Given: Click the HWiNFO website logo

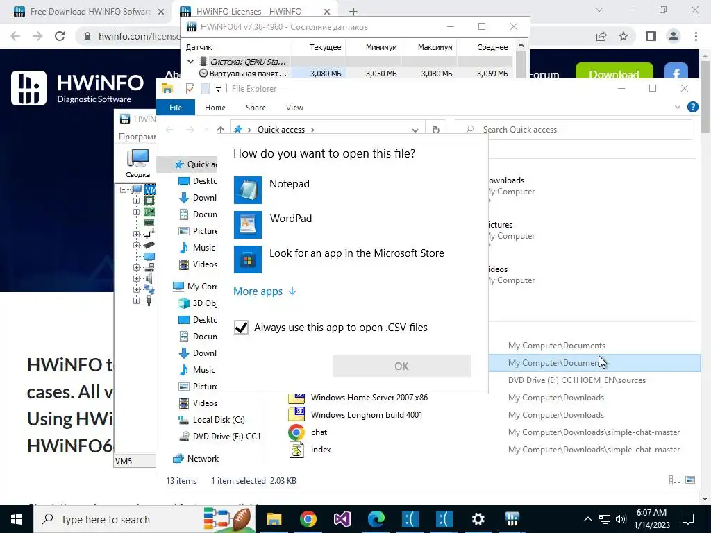Looking at the screenshot, I should 77,88.
